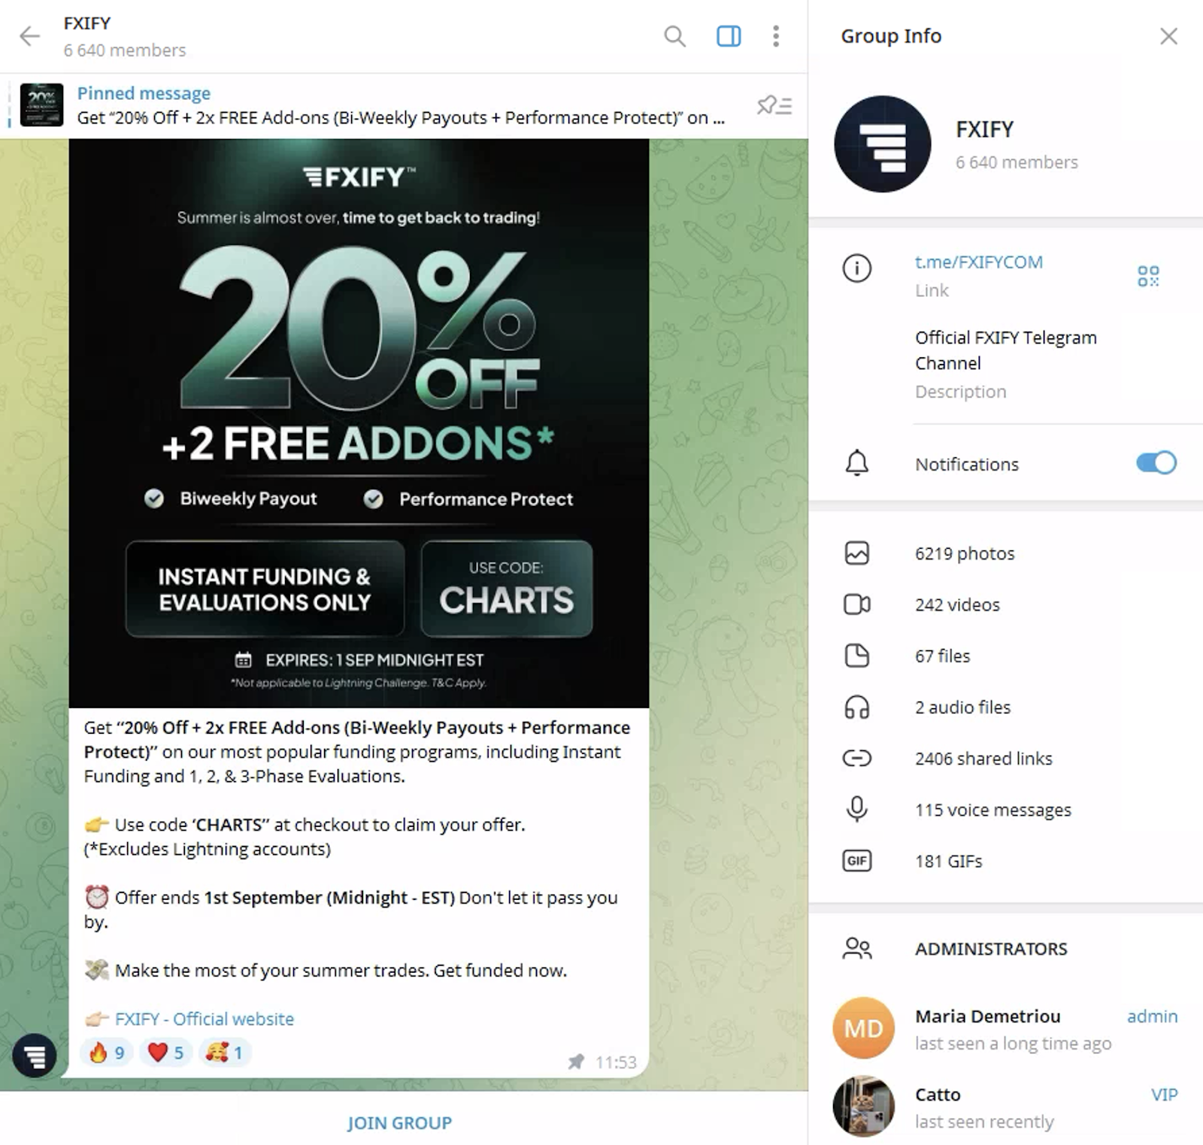Open the QR code for group link
This screenshot has height=1145, width=1203.
tap(1148, 276)
